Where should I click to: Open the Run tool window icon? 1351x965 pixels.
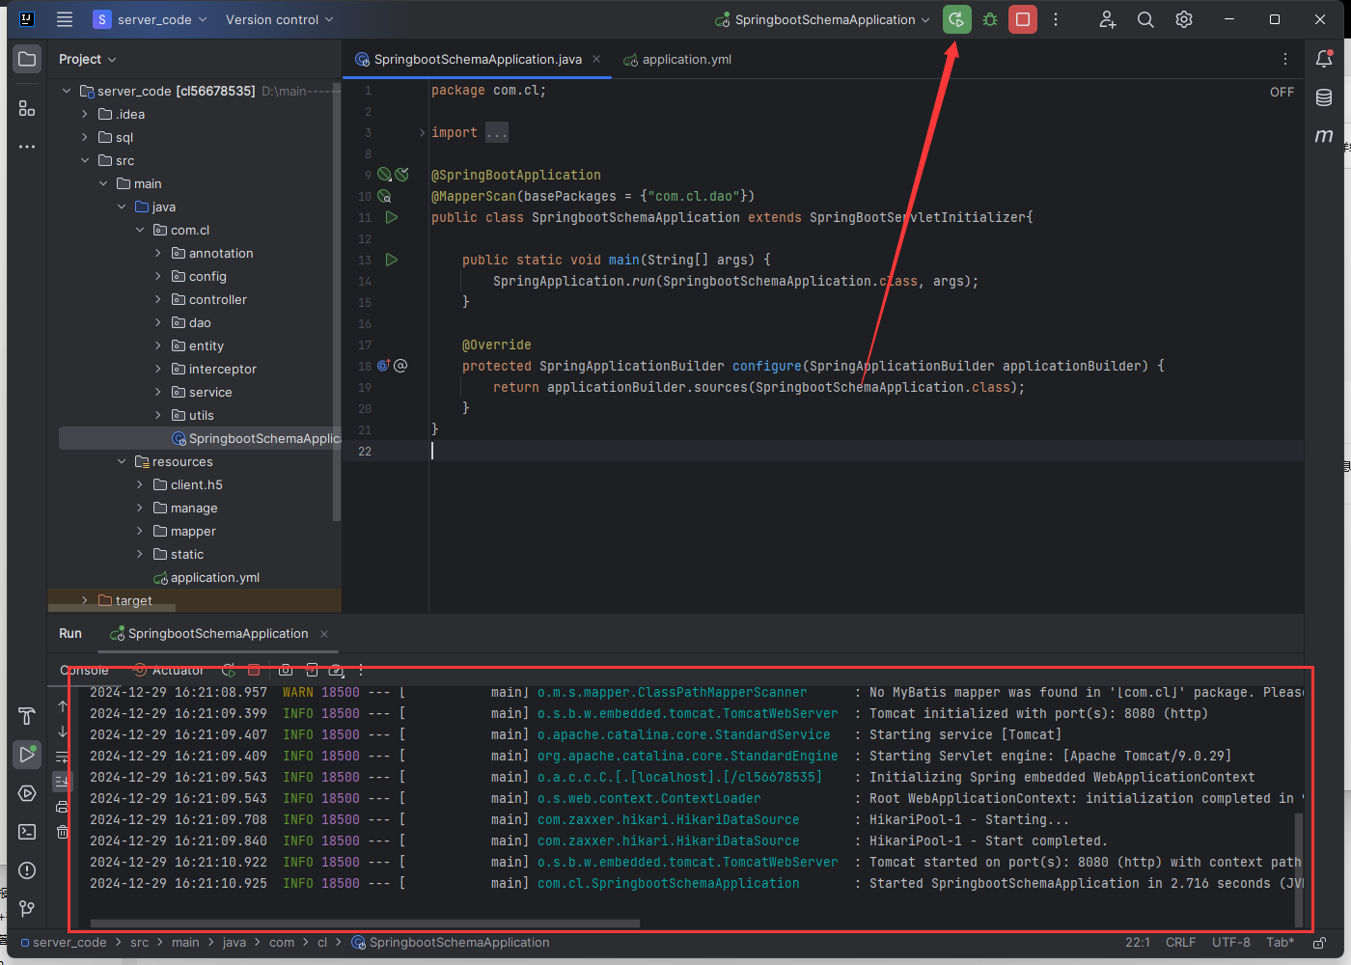point(27,755)
